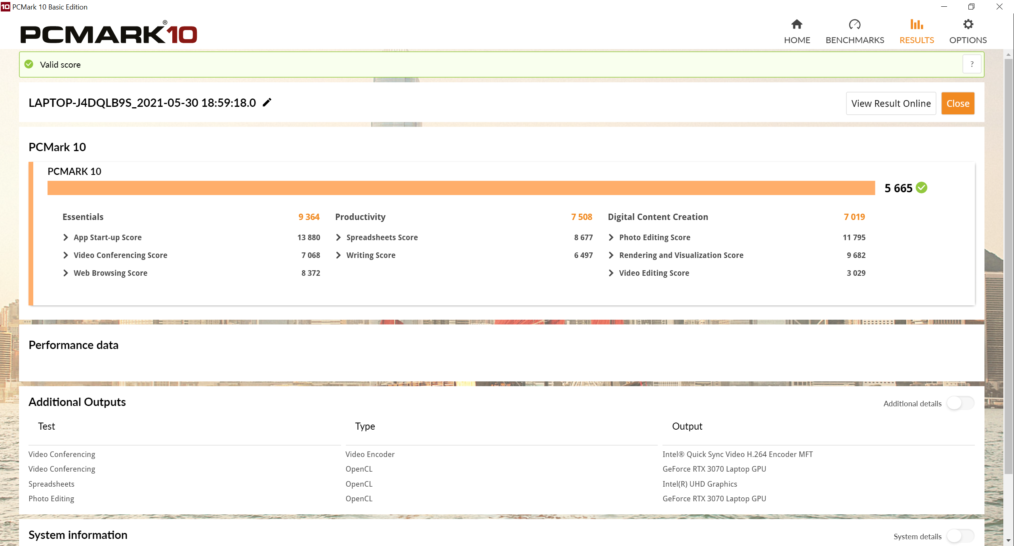Expand the Web Browsing Score row
This screenshot has height=546, width=1014.
pos(65,273)
